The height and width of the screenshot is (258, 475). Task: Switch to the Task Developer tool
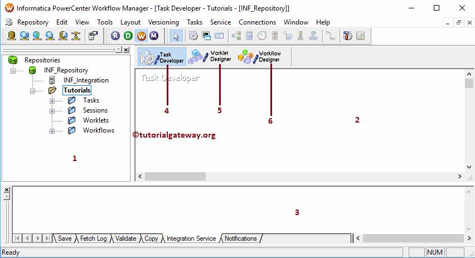click(162, 57)
